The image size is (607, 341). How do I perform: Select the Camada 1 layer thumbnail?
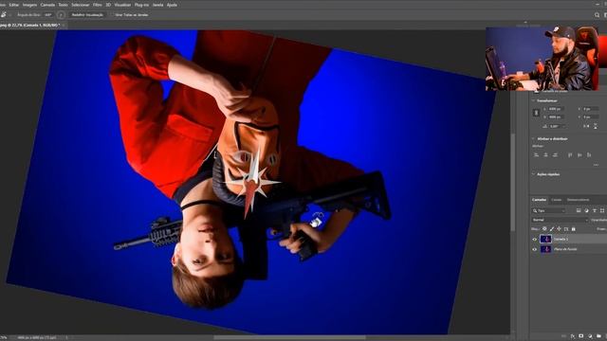(x=546, y=240)
